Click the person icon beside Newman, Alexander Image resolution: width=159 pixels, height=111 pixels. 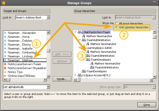coord(5,33)
